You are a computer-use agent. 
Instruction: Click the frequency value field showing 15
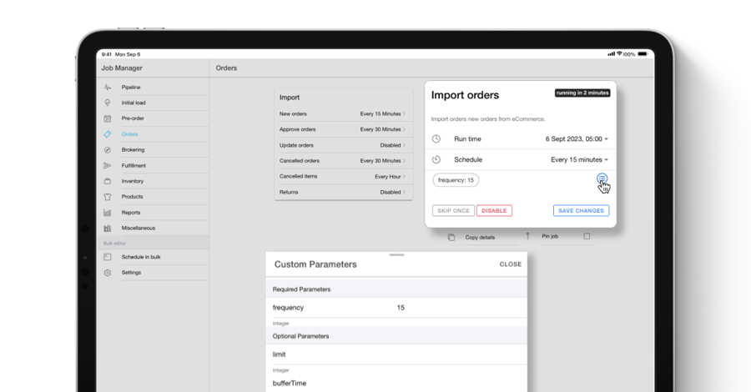click(401, 308)
